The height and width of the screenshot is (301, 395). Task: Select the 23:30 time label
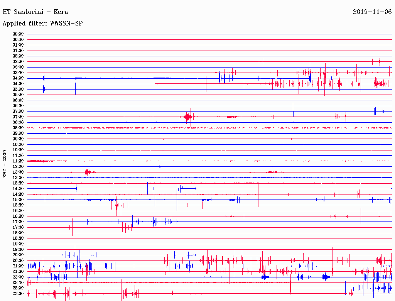(18, 294)
